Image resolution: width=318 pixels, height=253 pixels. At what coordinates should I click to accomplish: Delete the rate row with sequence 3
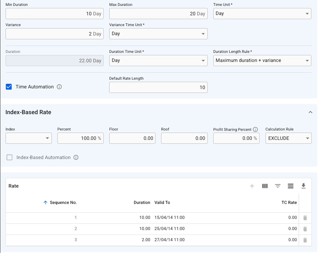[x=305, y=240]
